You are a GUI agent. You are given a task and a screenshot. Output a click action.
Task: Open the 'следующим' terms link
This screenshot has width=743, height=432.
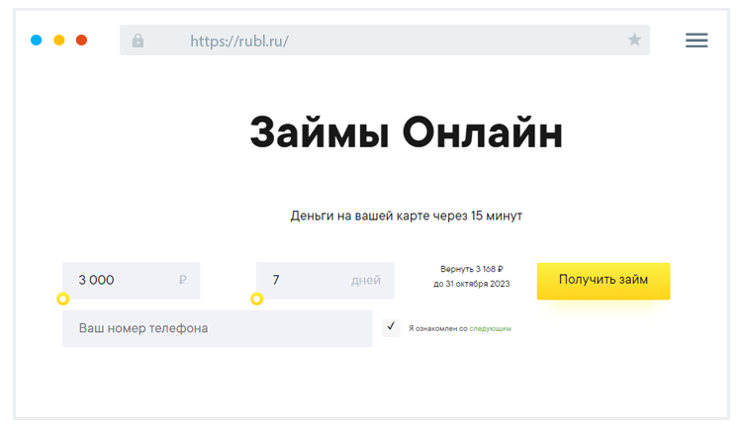pyautogui.click(x=490, y=328)
